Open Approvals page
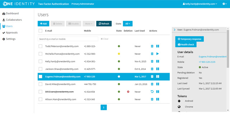230x129 pixels. click(x=10, y=33)
